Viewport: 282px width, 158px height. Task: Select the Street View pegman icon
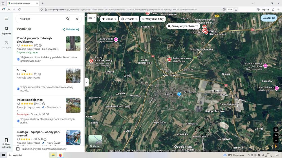tap(276, 146)
